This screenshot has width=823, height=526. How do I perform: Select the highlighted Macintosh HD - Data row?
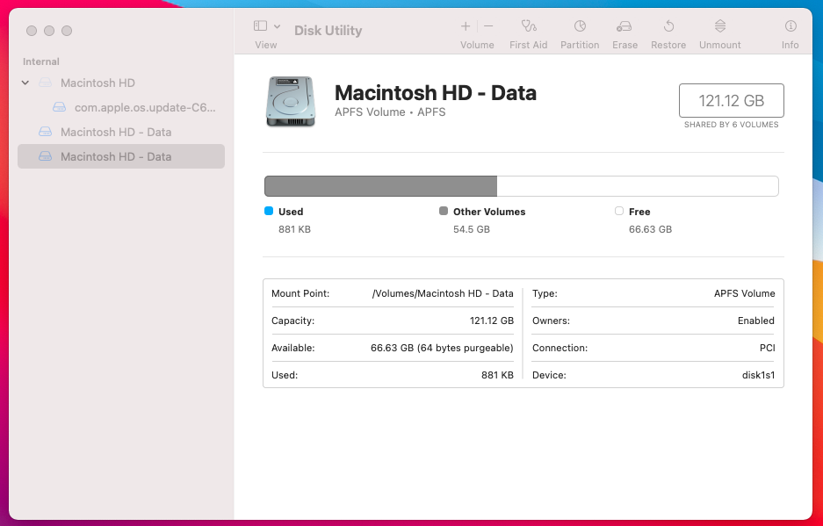tap(121, 156)
